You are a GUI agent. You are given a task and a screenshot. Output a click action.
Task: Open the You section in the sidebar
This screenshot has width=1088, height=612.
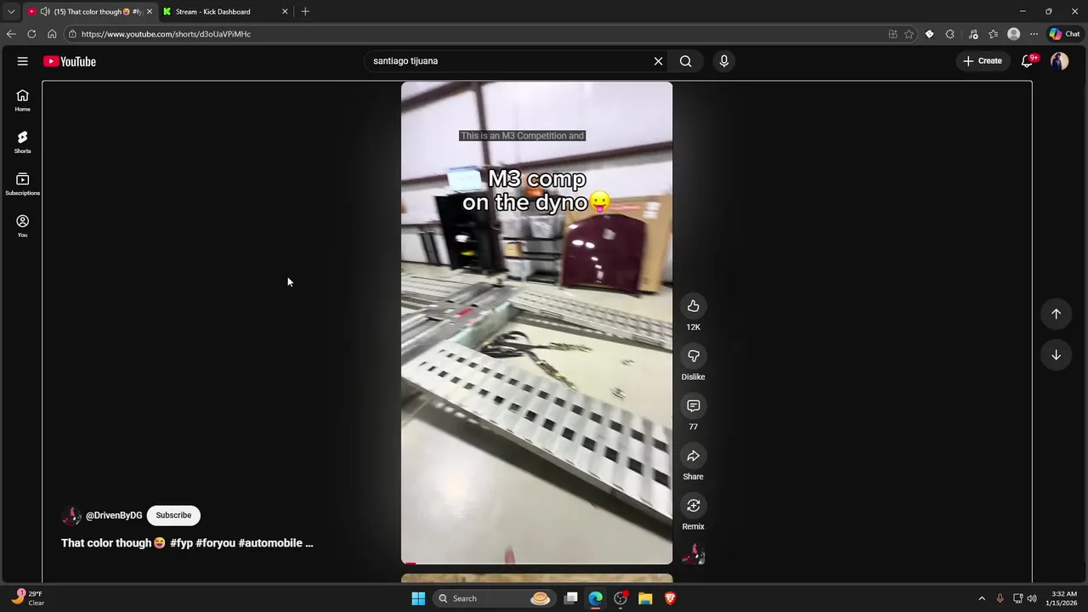coord(23,226)
